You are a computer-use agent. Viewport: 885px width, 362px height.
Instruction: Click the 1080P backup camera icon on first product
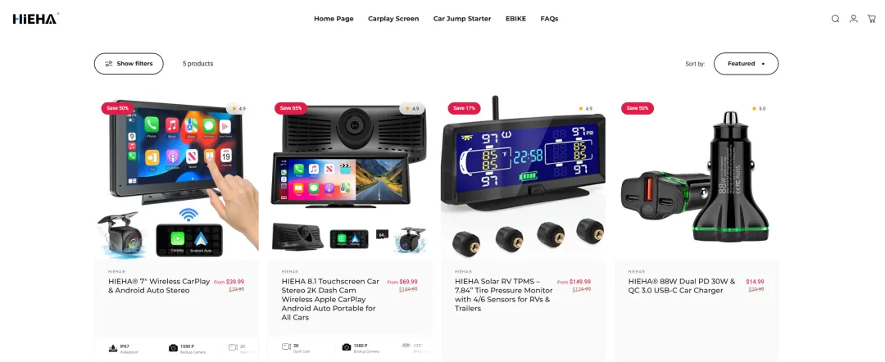point(173,347)
